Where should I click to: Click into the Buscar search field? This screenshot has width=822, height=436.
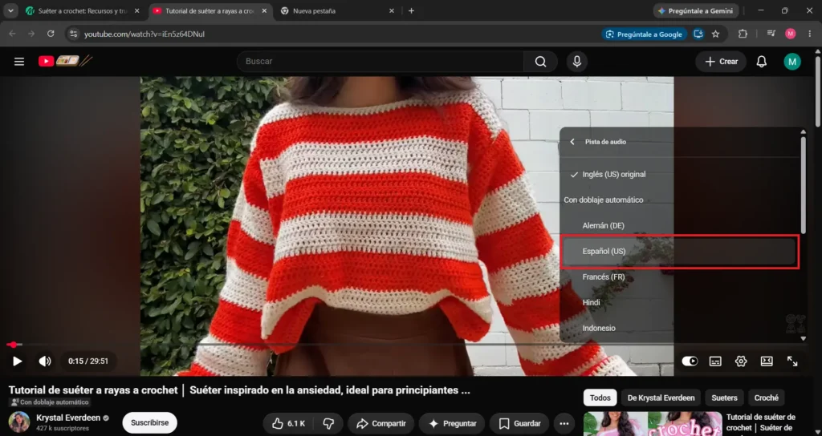(380, 62)
